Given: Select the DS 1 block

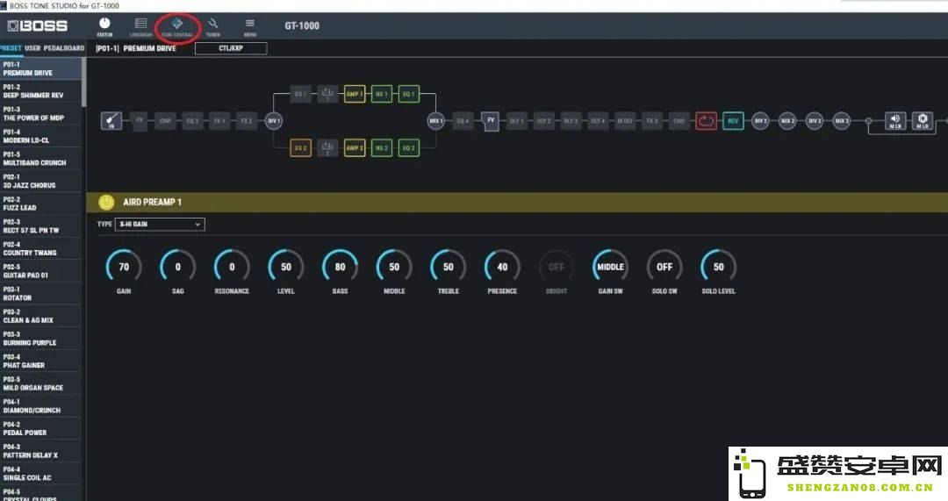Looking at the screenshot, I should point(300,94).
